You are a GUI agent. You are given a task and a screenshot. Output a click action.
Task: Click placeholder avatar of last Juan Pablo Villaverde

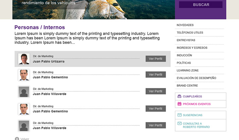[24, 126]
